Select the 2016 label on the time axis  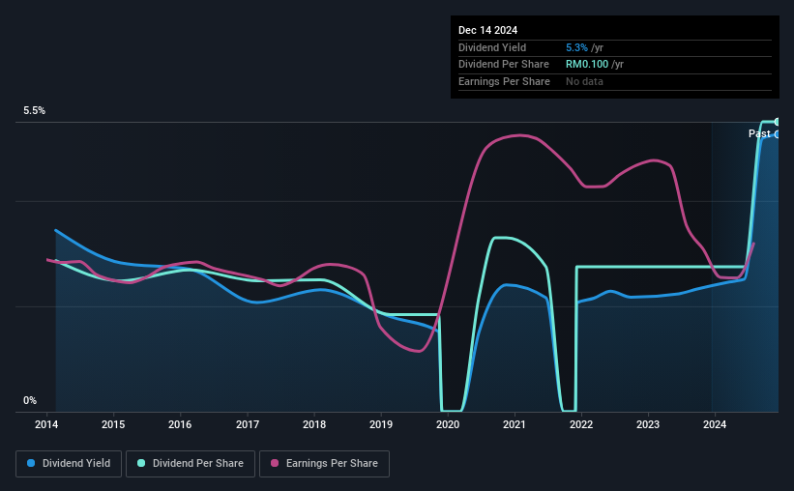coord(180,424)
